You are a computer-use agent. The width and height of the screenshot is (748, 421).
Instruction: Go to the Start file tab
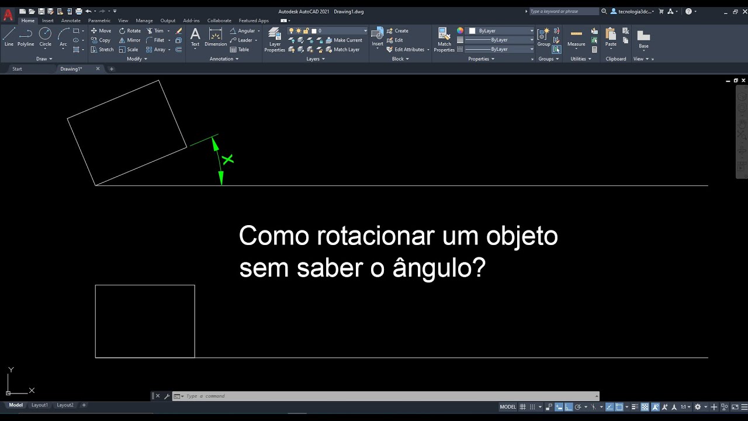(x=17, y=69)
